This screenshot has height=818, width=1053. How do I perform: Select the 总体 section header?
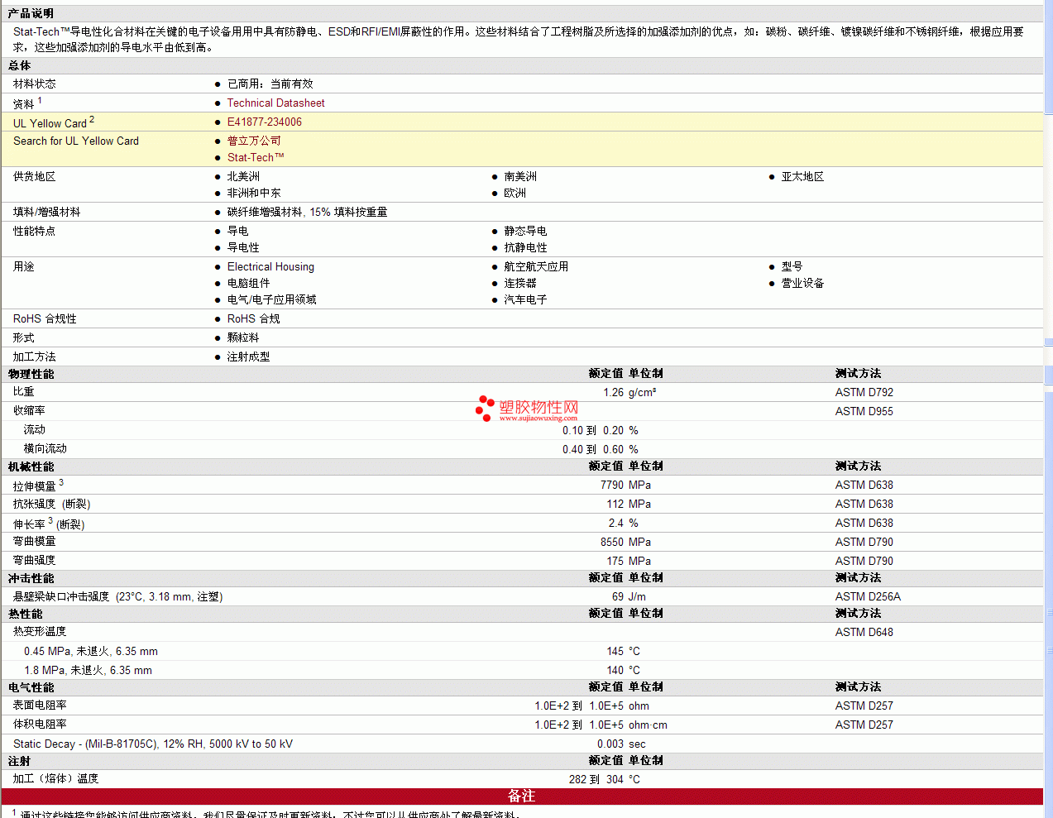coord(20,65)
